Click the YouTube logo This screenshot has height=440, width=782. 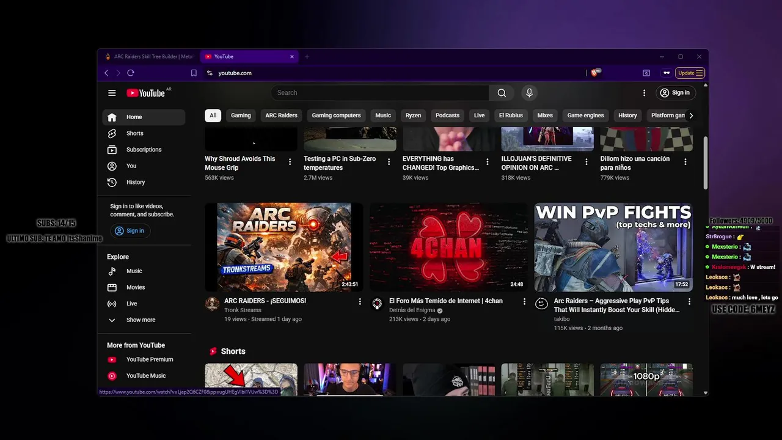point(146,93)
